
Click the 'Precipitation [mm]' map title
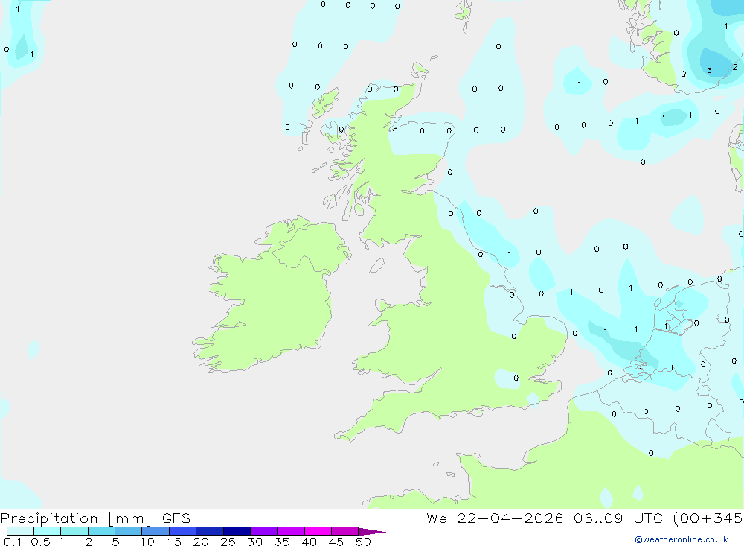(x=77, y=518)
